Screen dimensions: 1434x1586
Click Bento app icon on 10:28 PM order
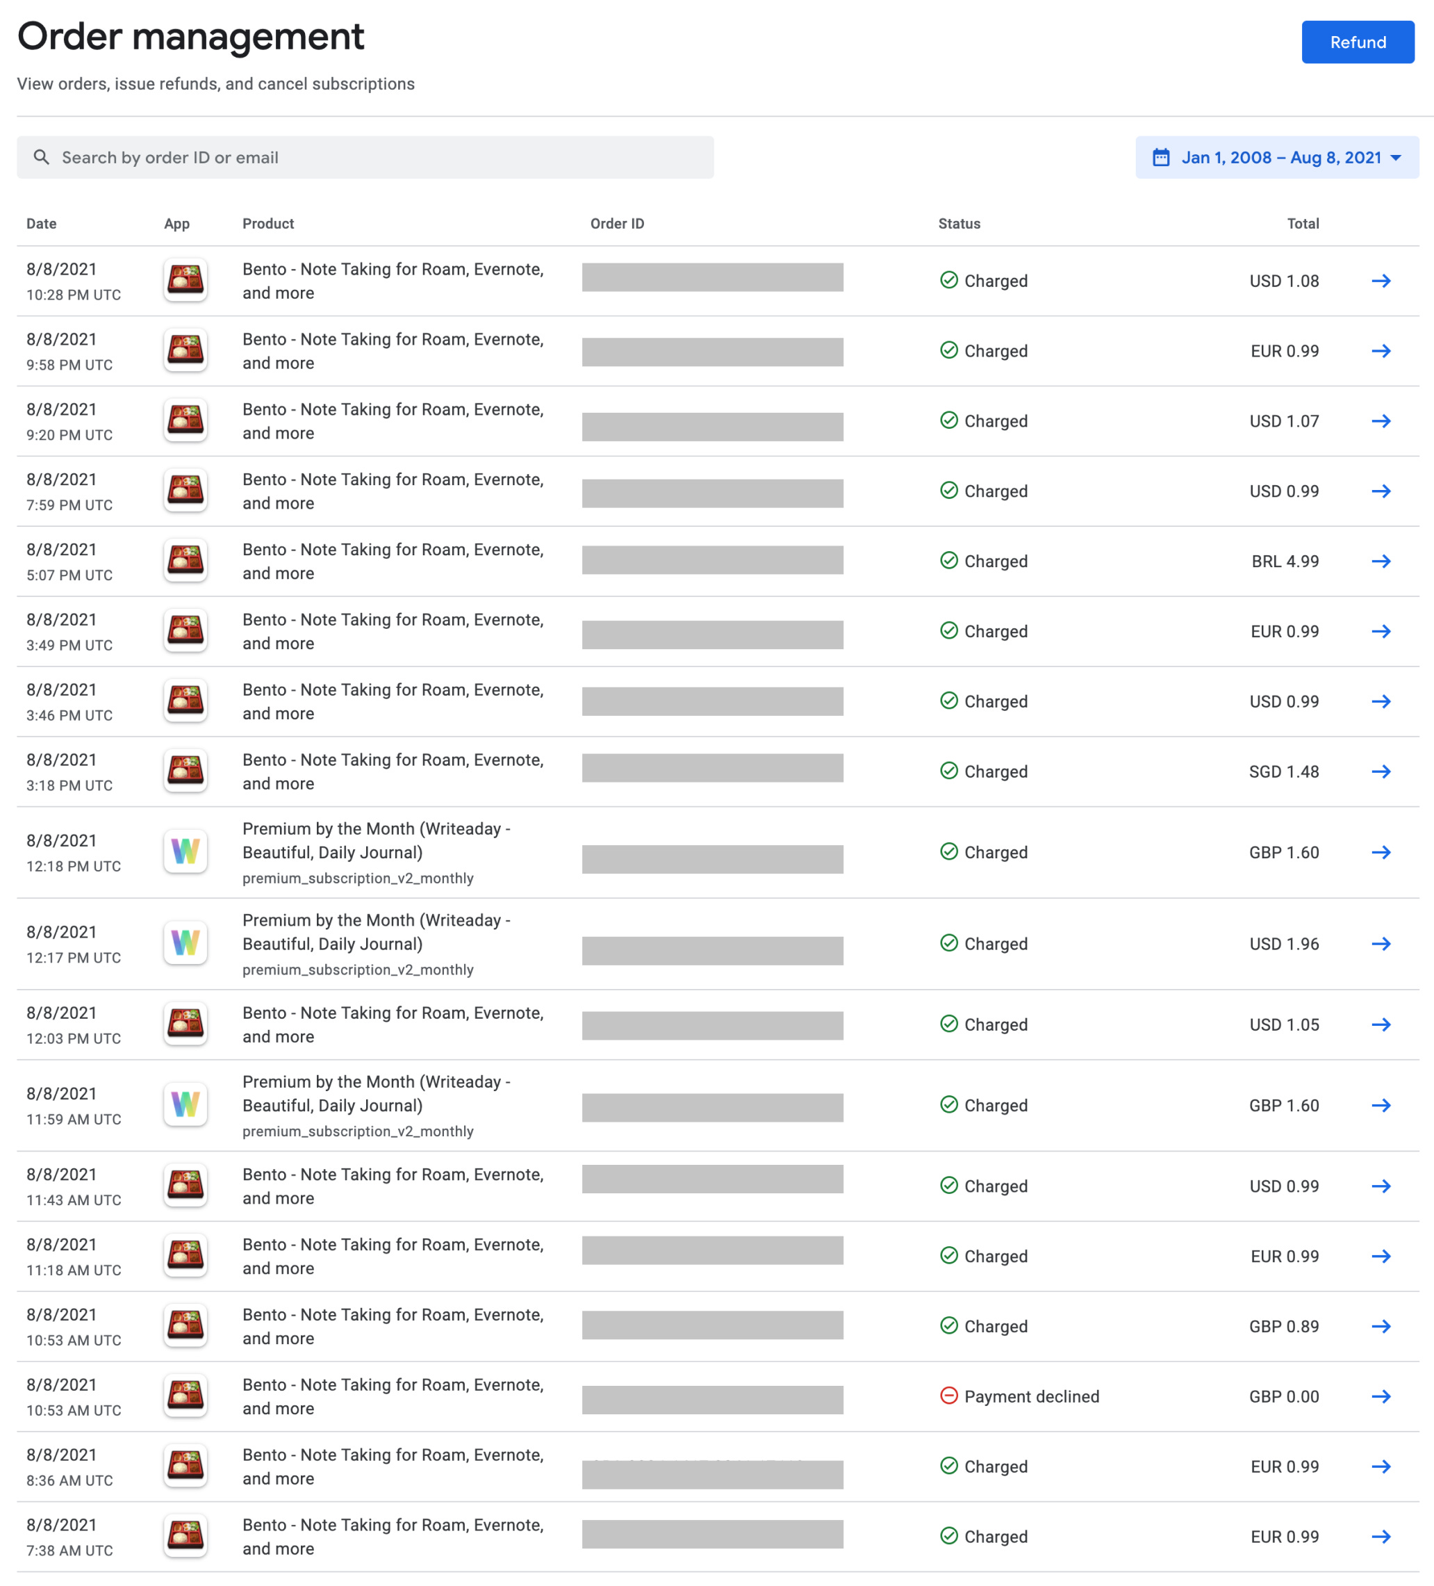click(185, 280)
